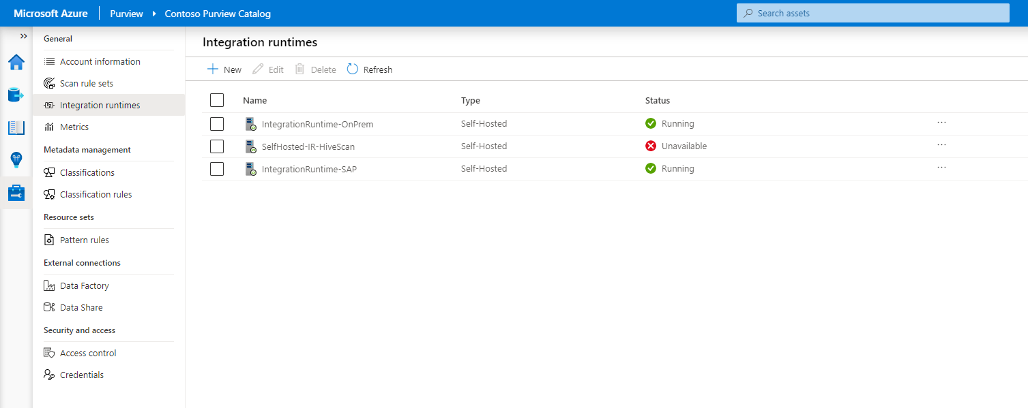Open the Purview breadcrumb item
Image resolution: width=1028 pixels, height=408 pixels.
click(126, 13)
